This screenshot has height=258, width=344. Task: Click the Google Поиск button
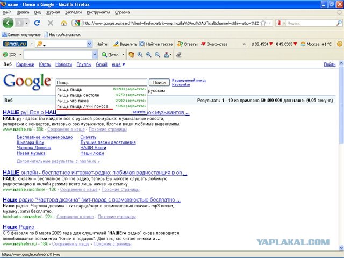(x=159, y=82)
